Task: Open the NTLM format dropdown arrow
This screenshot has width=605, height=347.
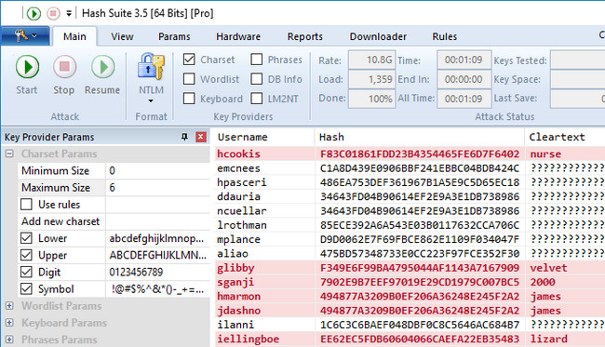Action: (x=151, y=101)
